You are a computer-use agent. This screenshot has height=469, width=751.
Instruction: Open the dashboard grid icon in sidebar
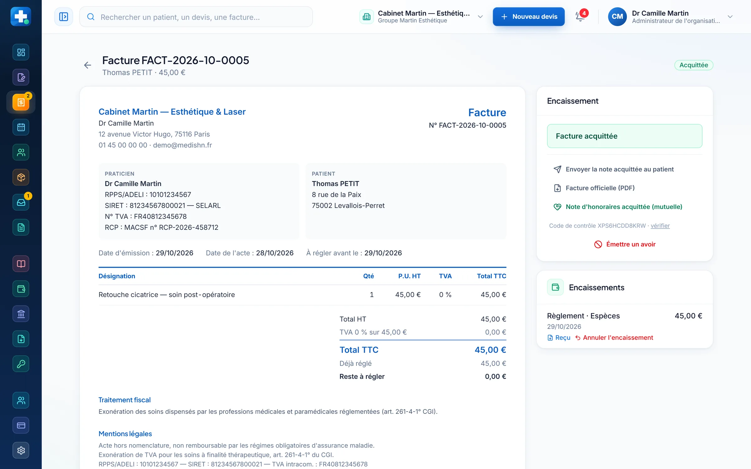(21, 52)
